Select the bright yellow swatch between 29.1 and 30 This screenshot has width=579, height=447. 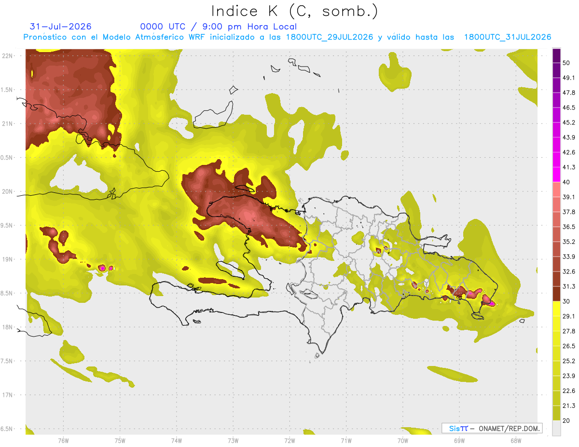click(556, 309)
